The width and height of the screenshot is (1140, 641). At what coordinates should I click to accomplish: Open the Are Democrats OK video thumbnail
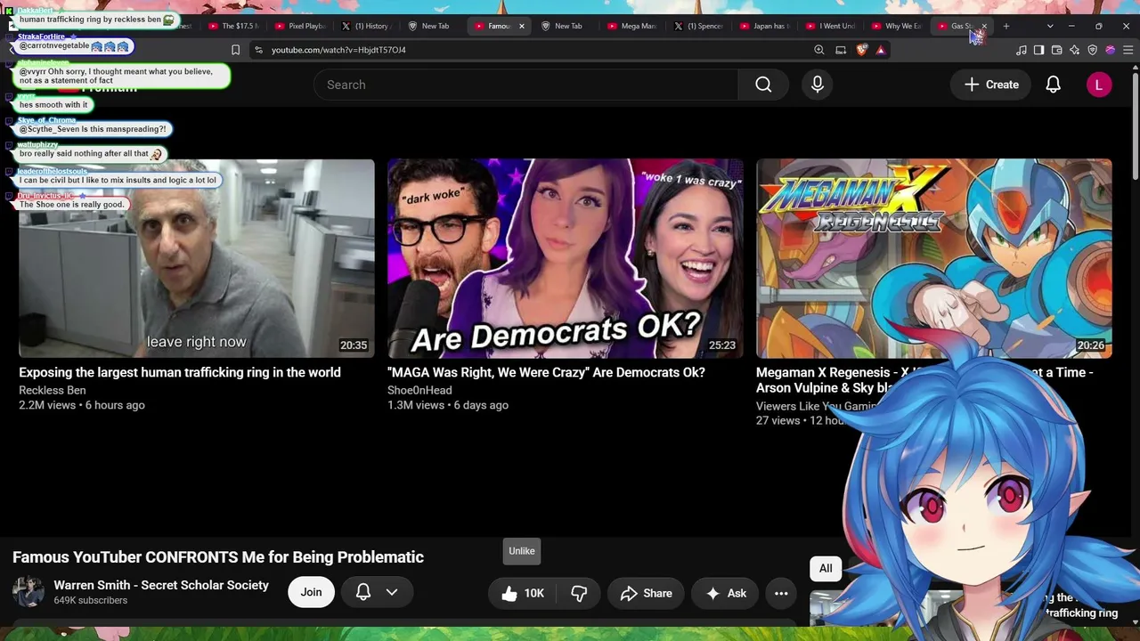(x=566, y=258)
